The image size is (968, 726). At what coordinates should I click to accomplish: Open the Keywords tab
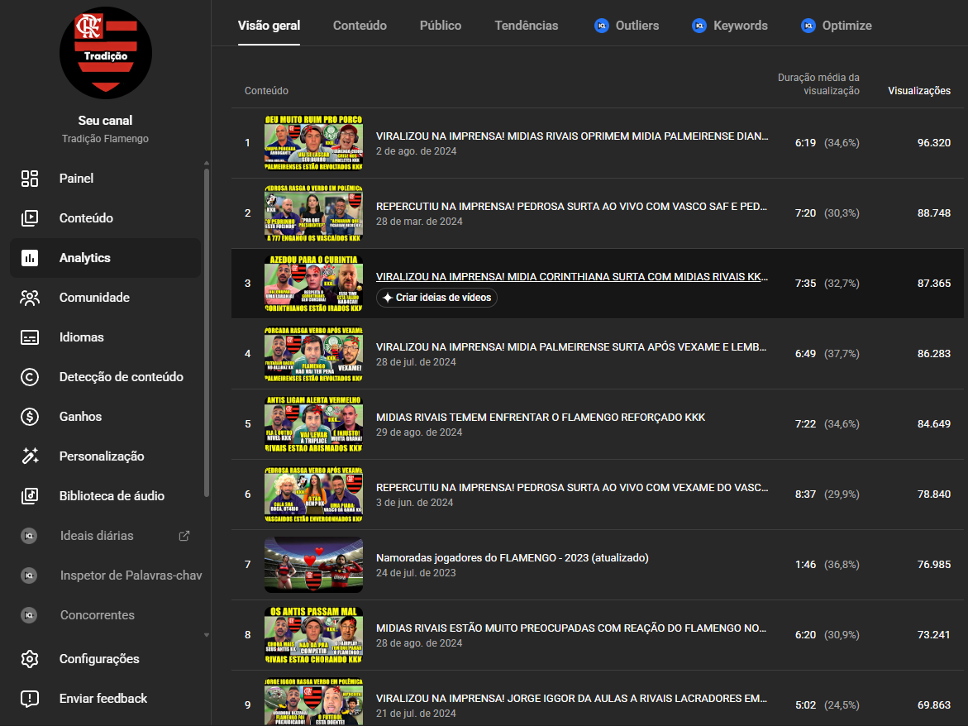click(x=730, y=26)
